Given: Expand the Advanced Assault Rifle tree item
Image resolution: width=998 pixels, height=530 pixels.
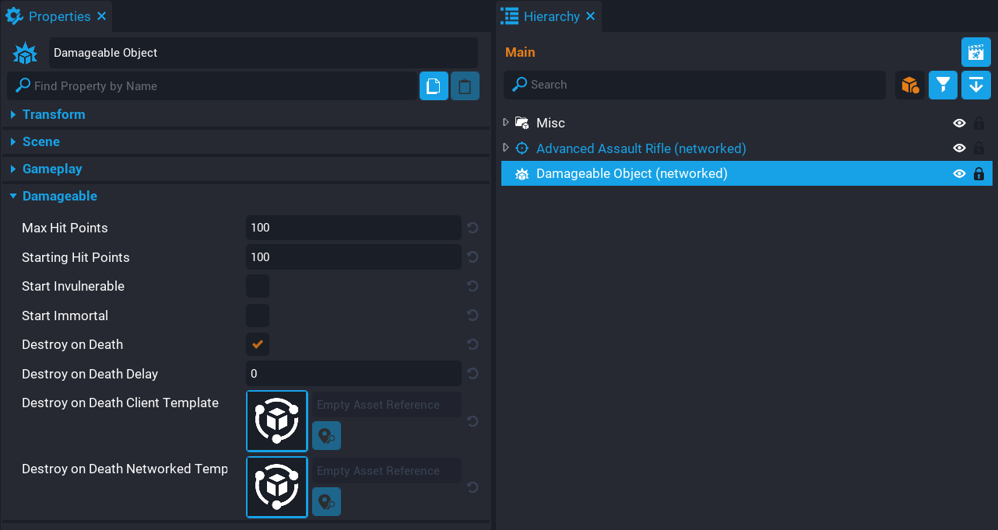Looking at the screenshot, I should pyautogui.click(x=506, y=148).
